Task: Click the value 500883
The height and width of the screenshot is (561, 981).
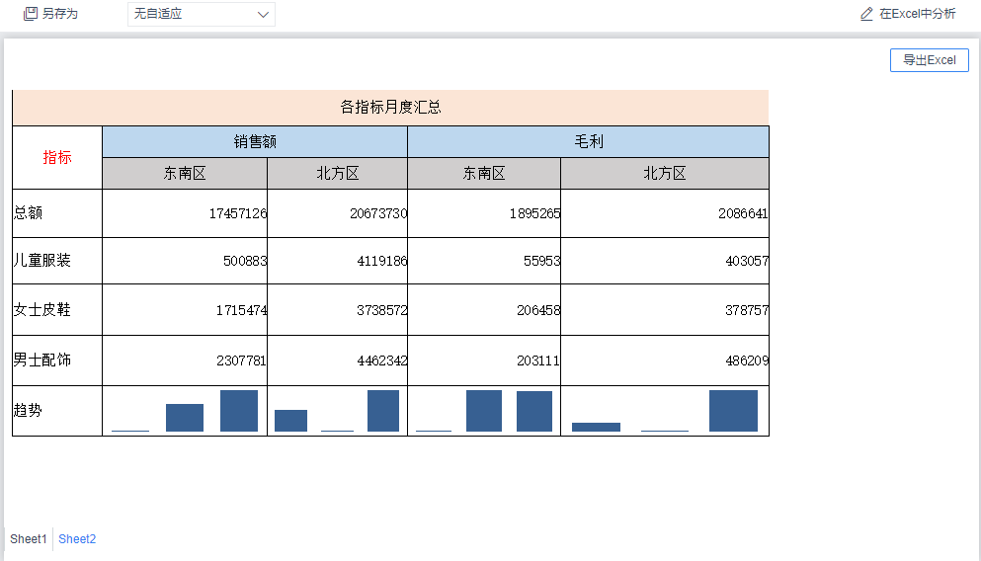Action: click(245, 261)
